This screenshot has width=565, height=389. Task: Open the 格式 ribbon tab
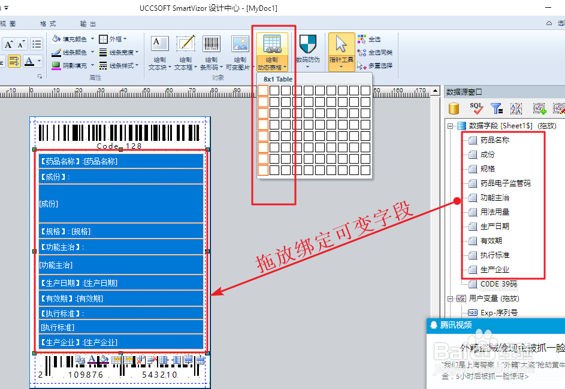click(48, 24)
